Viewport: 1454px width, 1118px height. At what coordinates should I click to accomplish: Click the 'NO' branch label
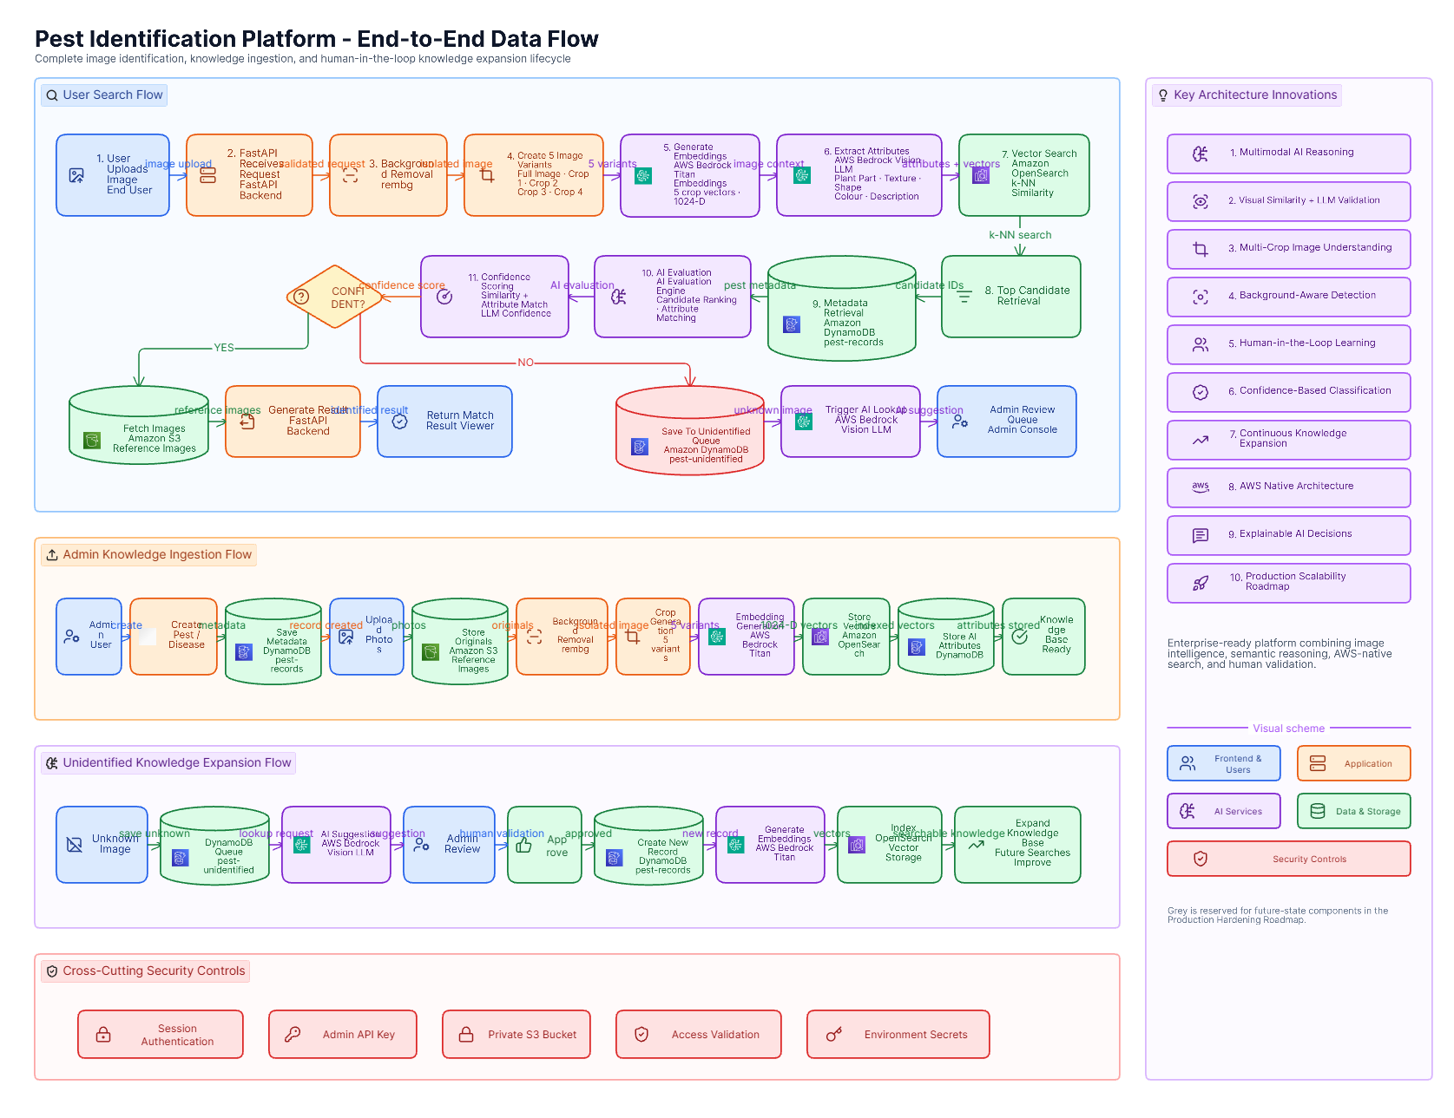point(525,363)
